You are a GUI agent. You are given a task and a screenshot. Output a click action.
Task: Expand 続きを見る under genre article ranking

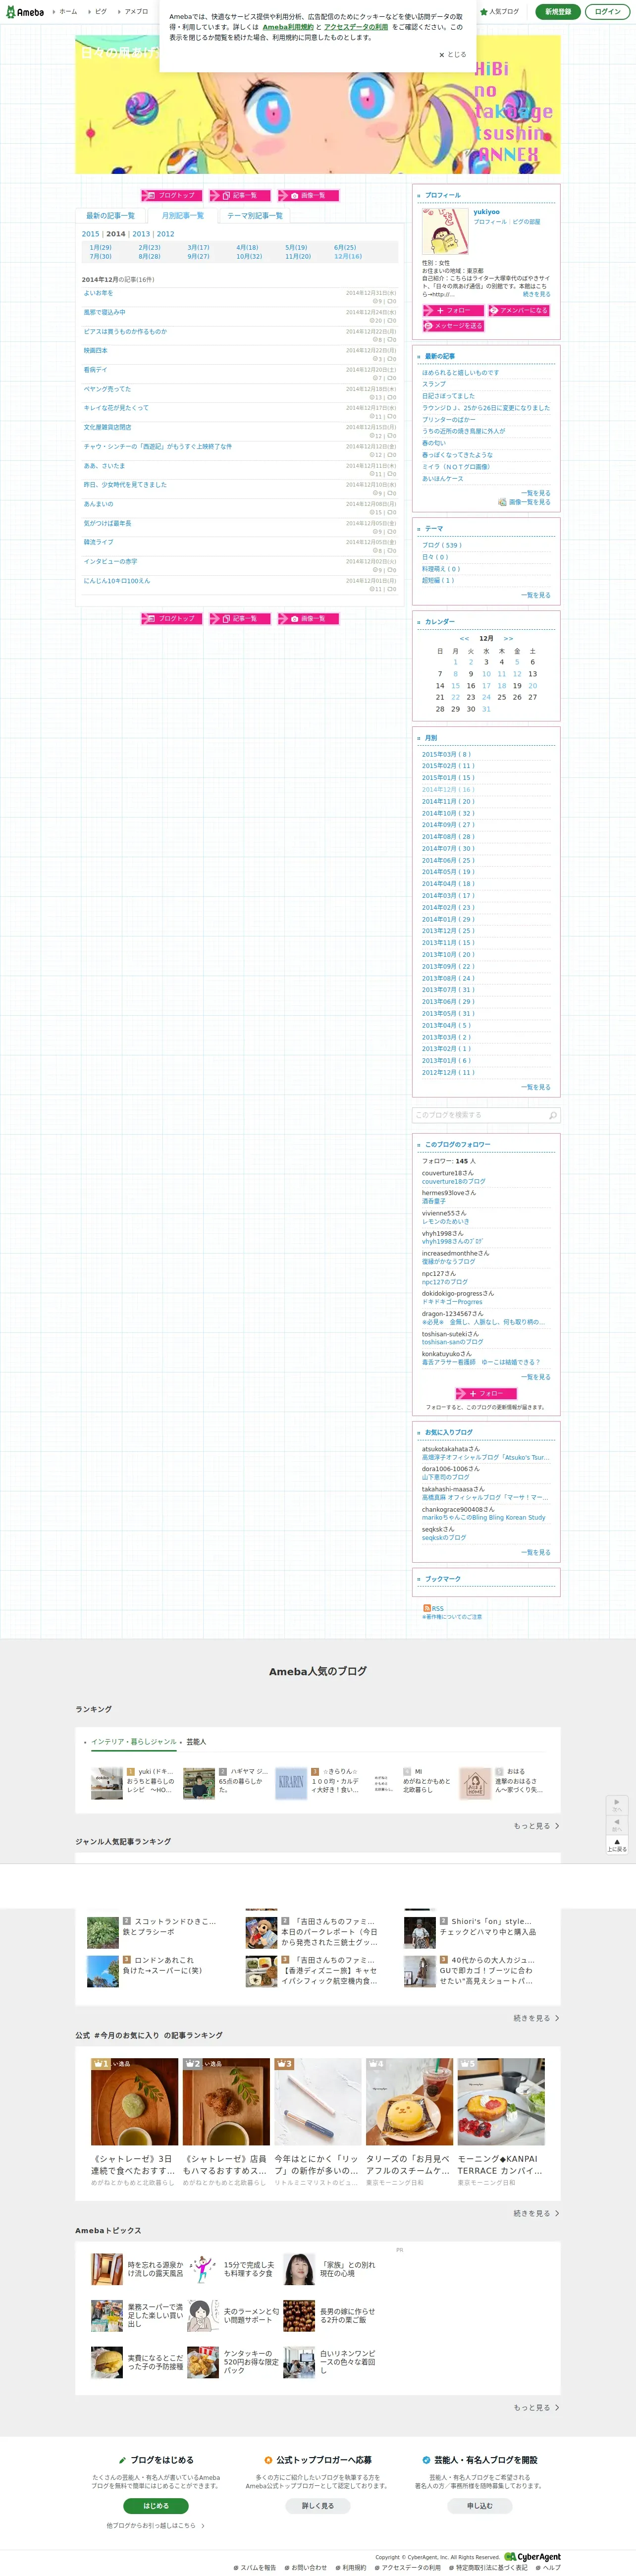coord(536,2018)
